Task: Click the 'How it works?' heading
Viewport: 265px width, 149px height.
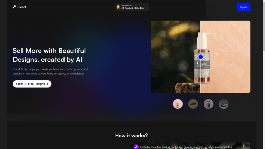Action: tap(131, 135)
